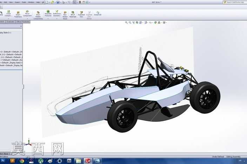247x164 pixels.
Task: Toggle the Instant3D tool
Action: tap(98, 14)
